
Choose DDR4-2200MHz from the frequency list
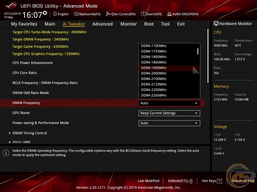pyautogui.click(x=169, y=90)
